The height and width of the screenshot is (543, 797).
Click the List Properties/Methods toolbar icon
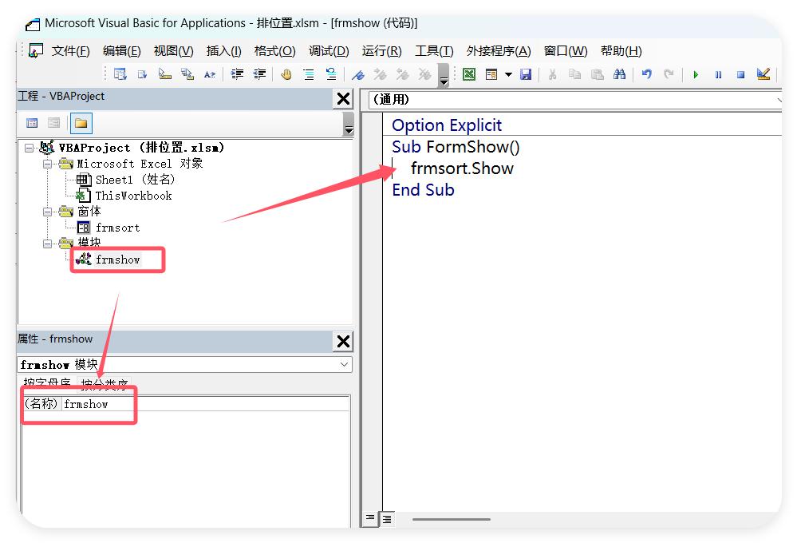[x=120, y=74]
